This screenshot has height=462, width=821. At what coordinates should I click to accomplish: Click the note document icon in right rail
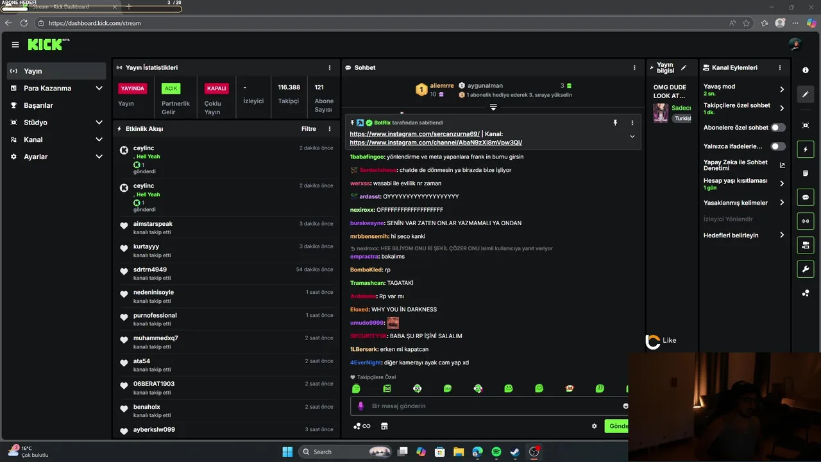point(806,173)
